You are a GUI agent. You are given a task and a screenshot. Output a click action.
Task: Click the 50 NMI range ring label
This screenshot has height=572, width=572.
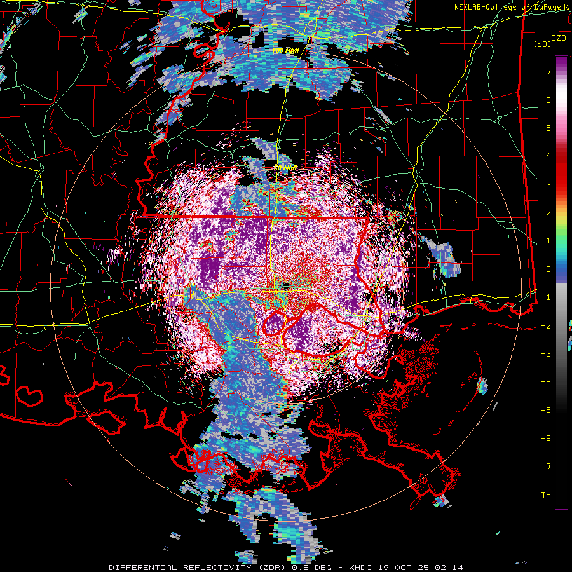click(285, 168)
